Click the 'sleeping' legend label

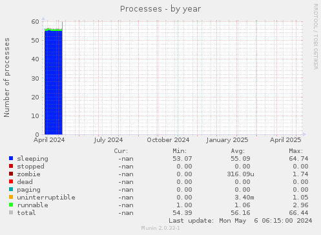pos(32,159)
